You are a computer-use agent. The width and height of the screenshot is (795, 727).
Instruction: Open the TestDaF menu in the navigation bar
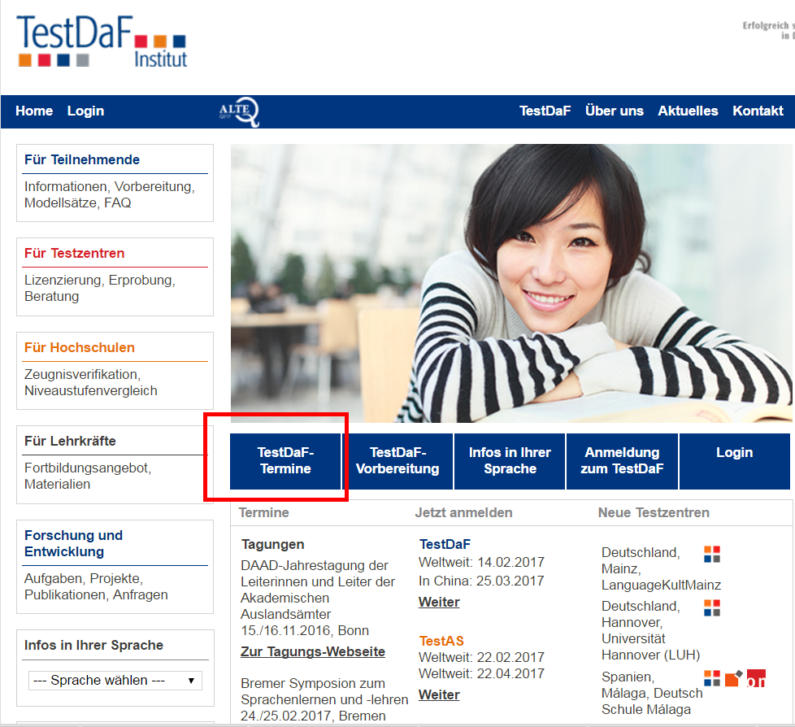coord(545,111)
